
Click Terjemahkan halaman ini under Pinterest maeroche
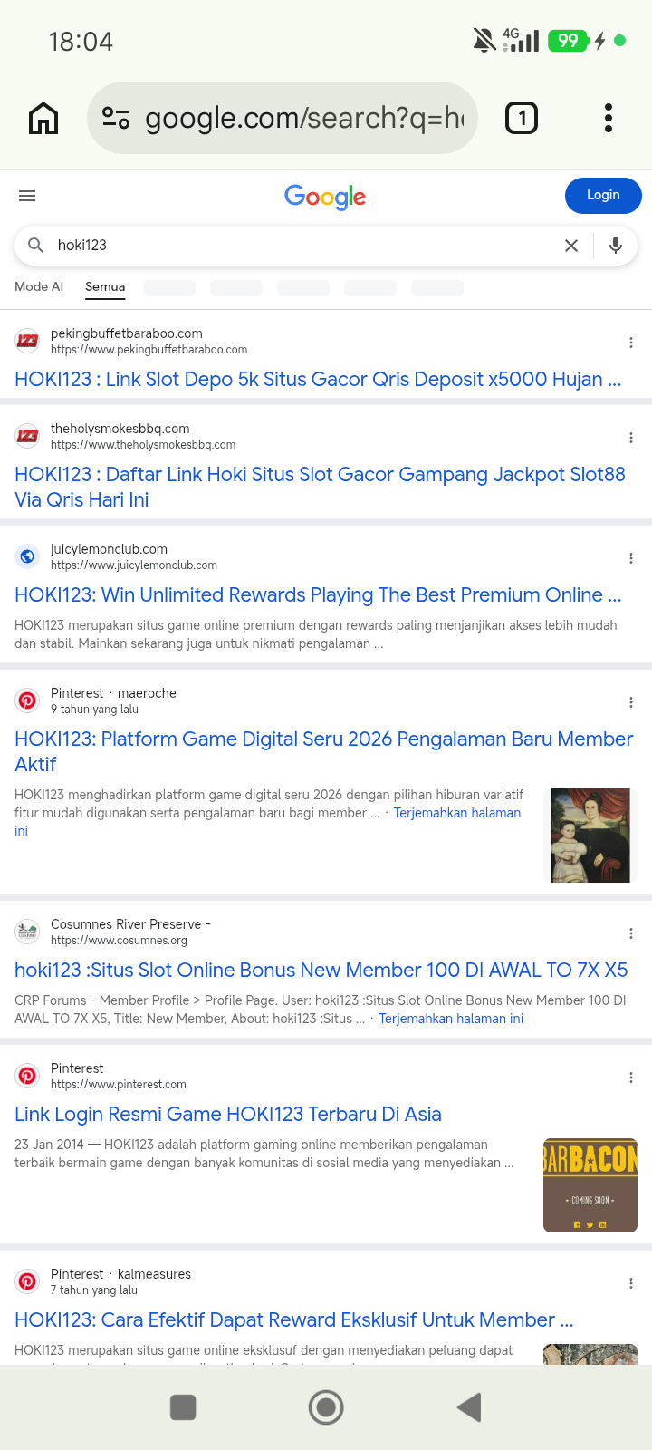coord(457,813)
